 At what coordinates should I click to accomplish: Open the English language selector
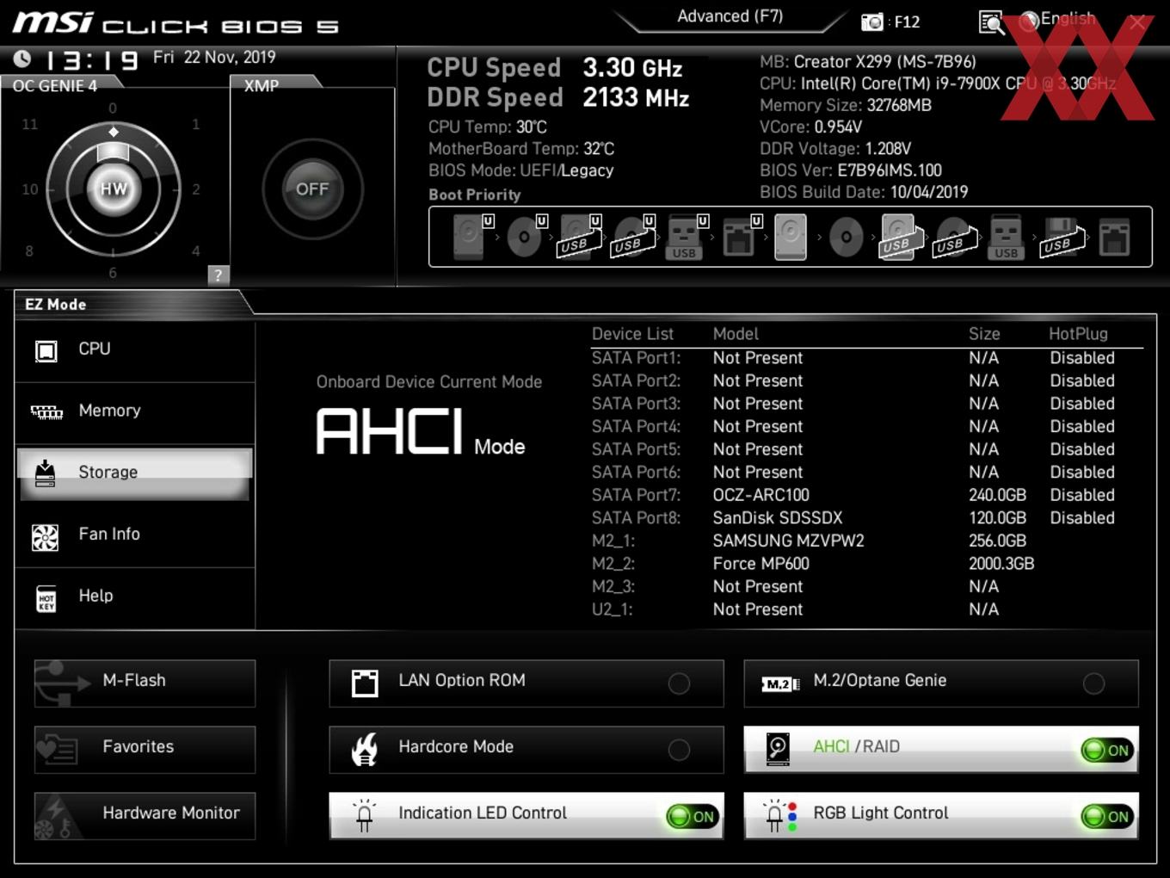1058,20
